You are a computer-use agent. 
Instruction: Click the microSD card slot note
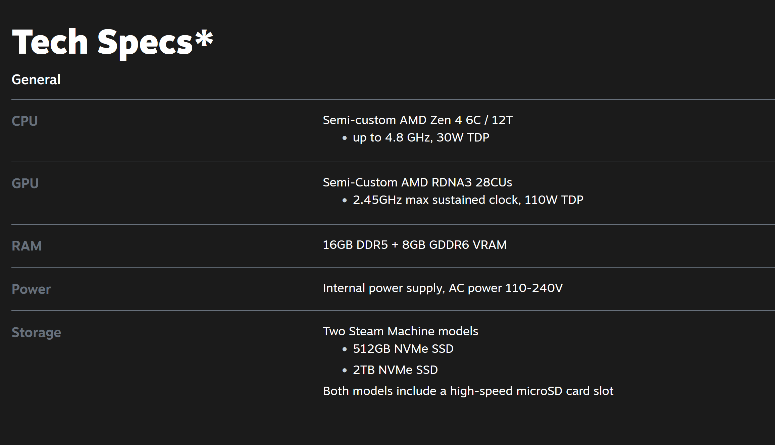point(468,391)
